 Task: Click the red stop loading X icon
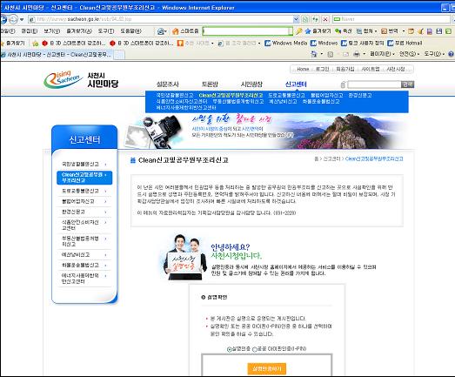click(325, 19)
